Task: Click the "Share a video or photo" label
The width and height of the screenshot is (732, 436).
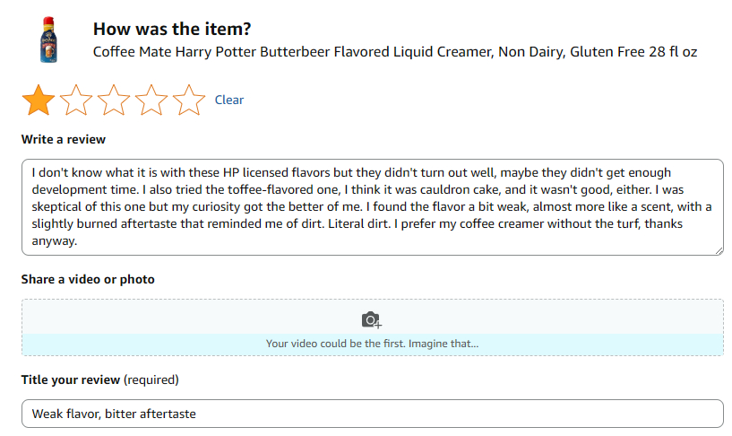Action: tap(88, 279)
